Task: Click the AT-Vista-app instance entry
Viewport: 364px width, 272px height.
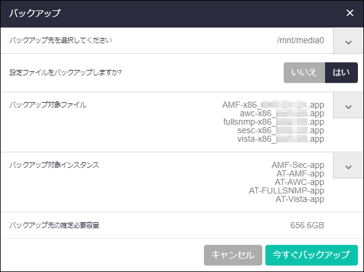Action: pyautogui.click(x=299, y=199)
